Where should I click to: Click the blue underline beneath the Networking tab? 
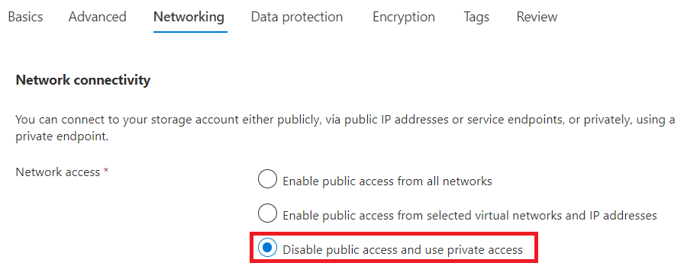pos(190,32)
